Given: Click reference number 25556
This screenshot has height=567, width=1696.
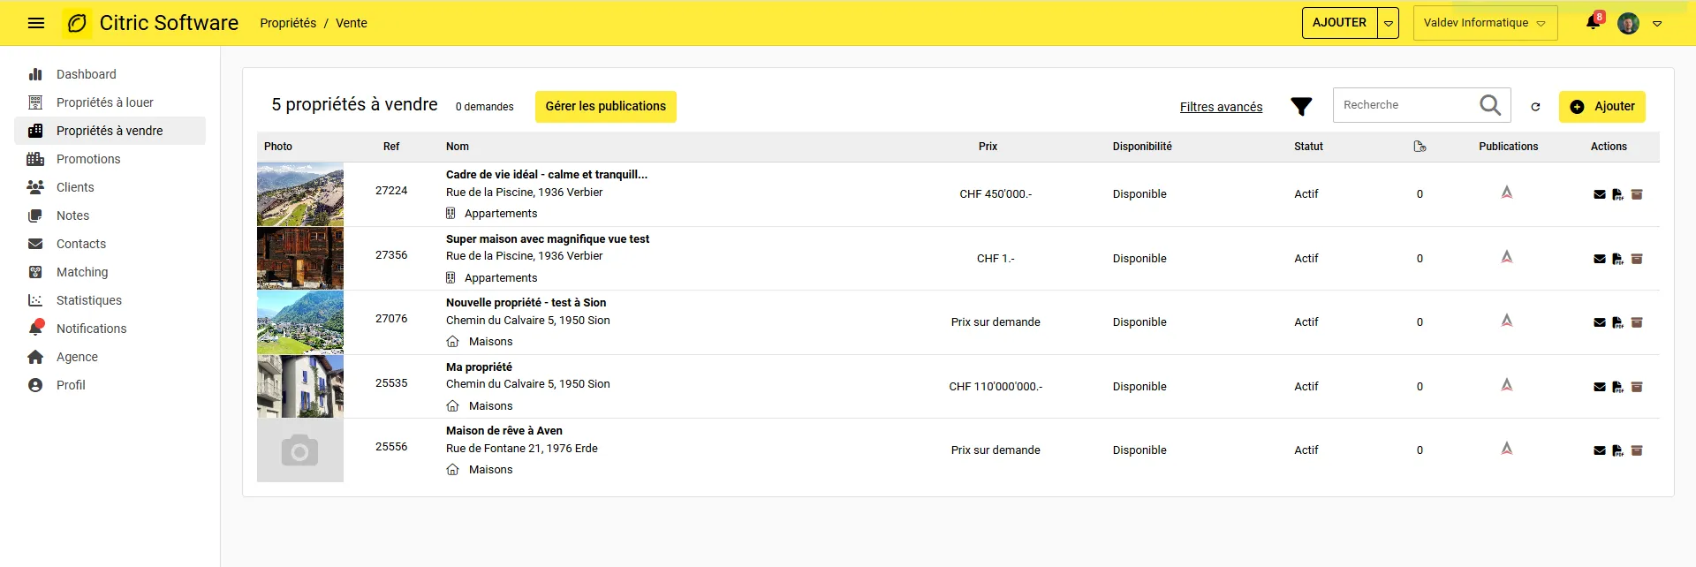Looking at the screenshot, I should click(x=391, y=447).
